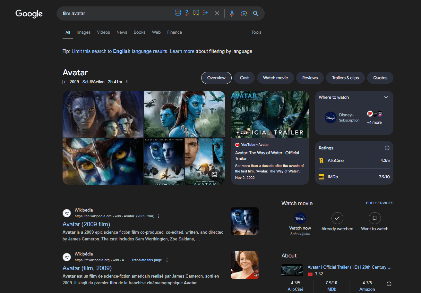Select the Trailers & clips chip
The image size is (421, 293).
(x=345, y=78)
